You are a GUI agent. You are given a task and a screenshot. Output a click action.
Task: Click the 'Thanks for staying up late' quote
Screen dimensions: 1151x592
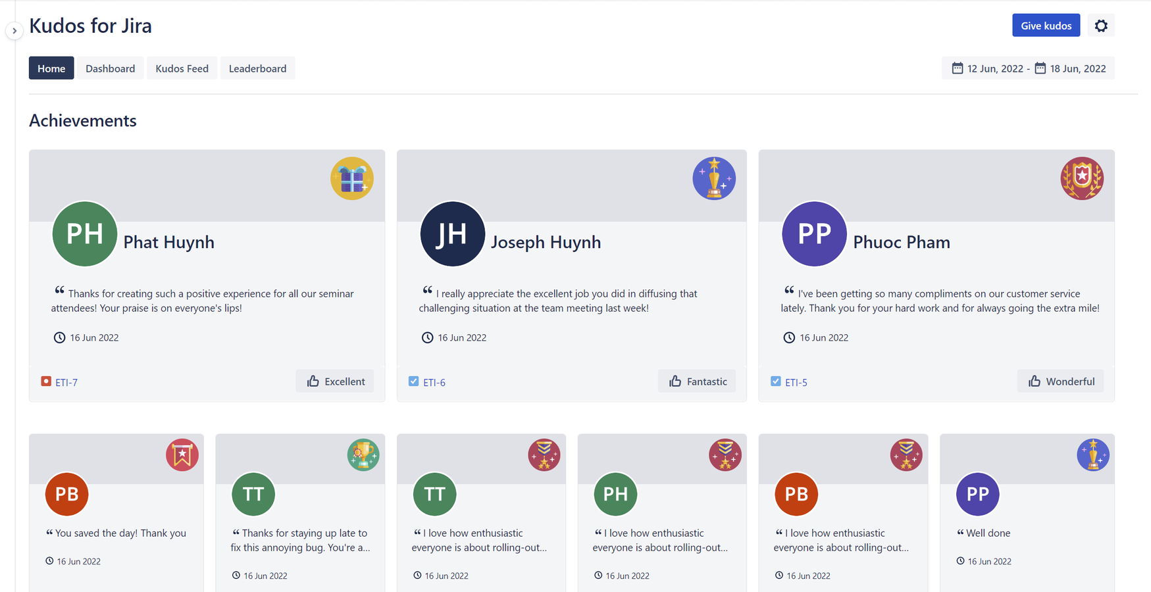coord(300,540)
